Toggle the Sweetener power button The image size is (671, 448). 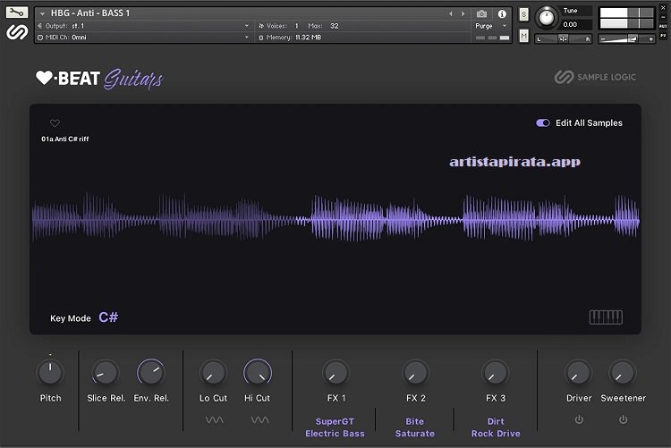pos(623,419)
